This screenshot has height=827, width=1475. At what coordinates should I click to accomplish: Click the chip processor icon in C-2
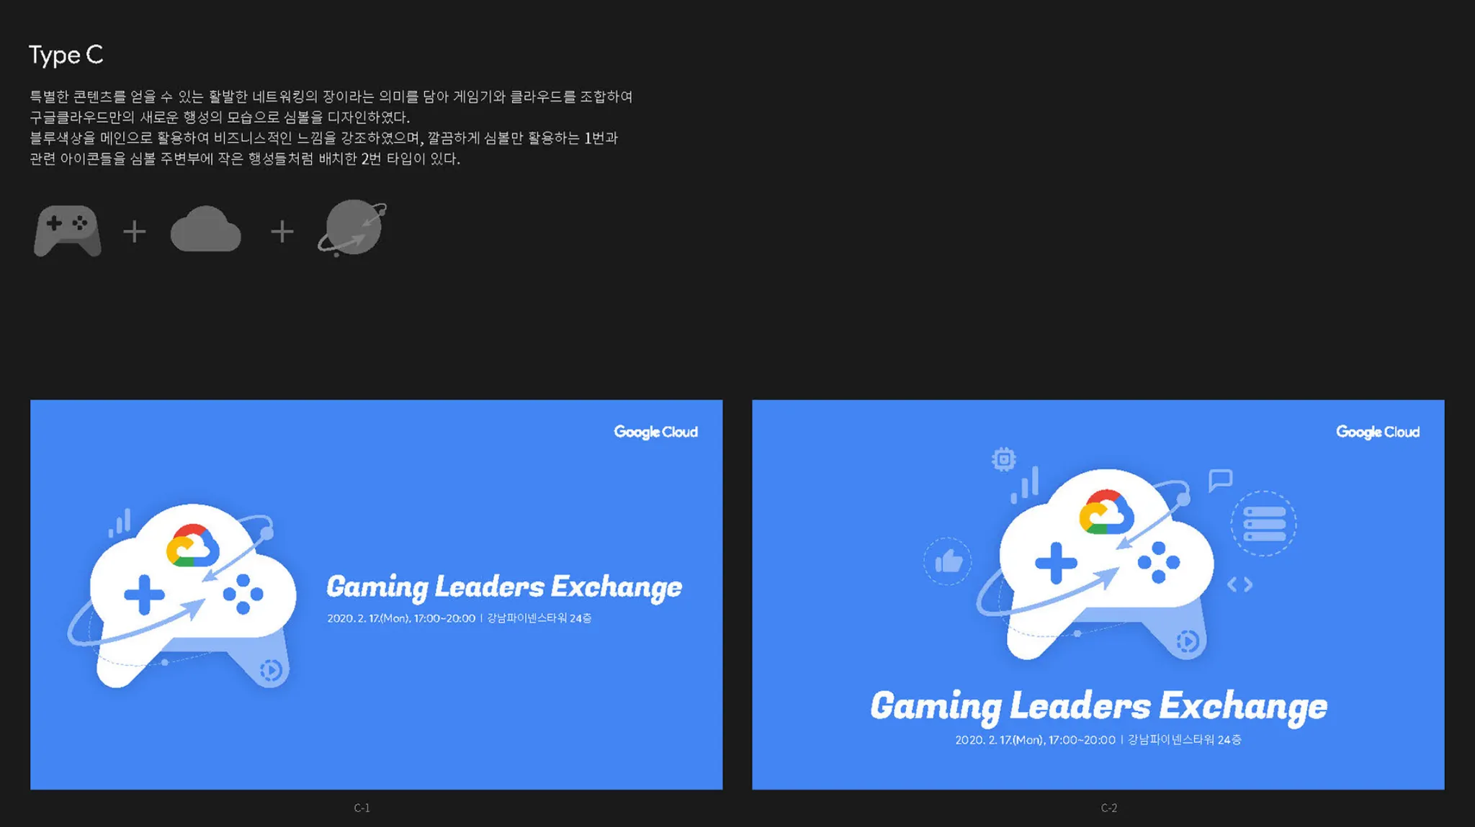coord(1003,458)
